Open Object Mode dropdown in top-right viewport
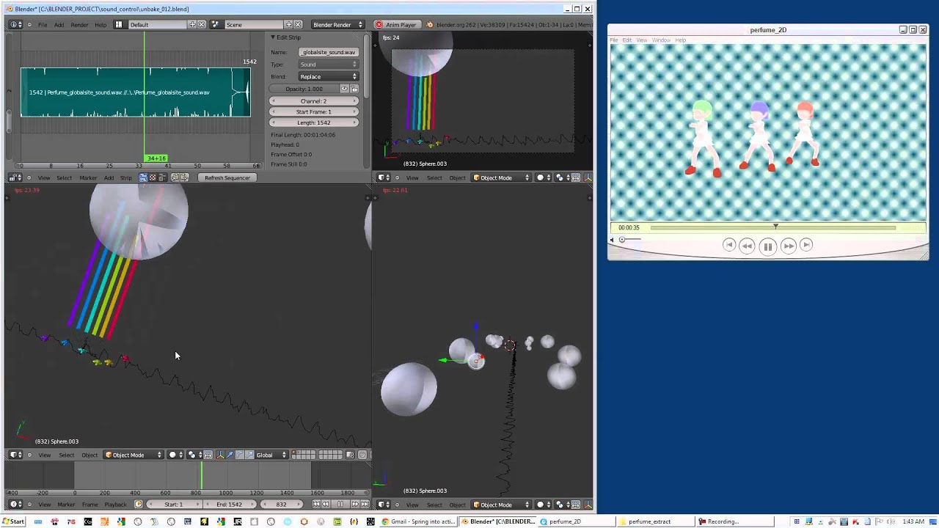The image size is (939, 528). coord(503,177)
